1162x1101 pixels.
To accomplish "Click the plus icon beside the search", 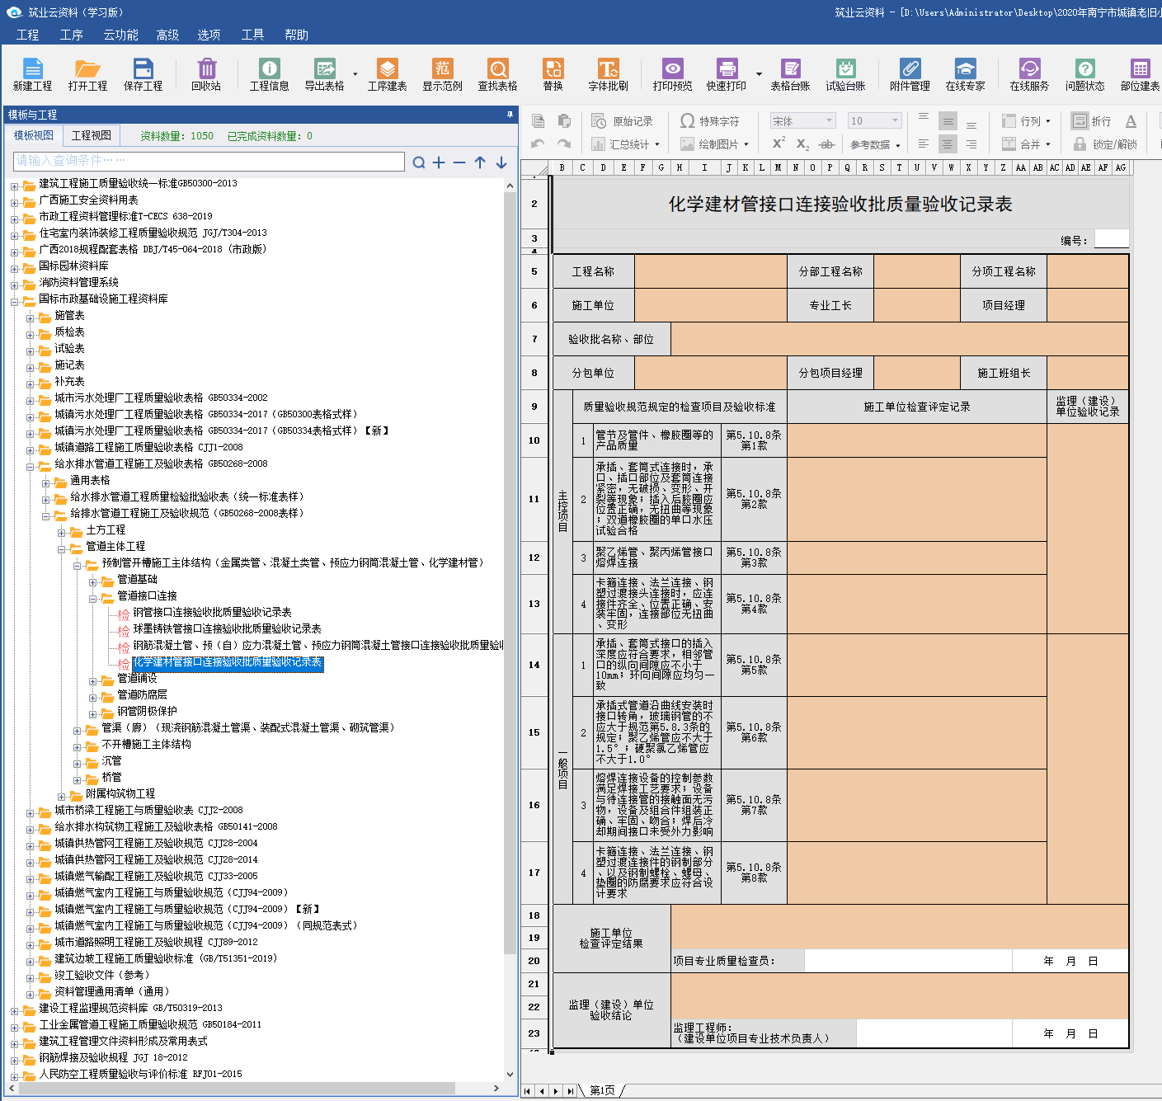I will point(439,162).
